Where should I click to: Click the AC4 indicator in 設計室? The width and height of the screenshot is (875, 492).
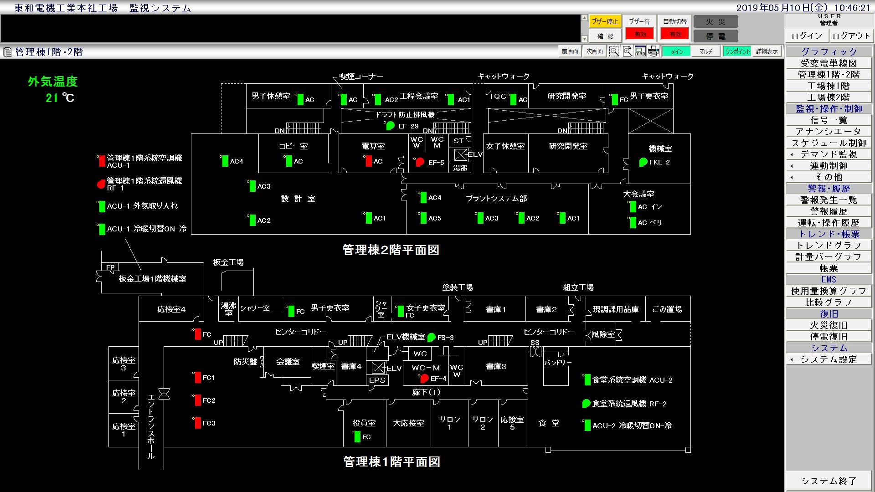click(225, 161)
